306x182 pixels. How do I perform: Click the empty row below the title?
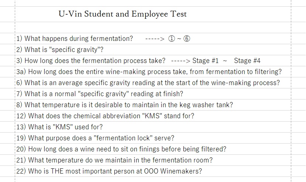coord(153,28)
